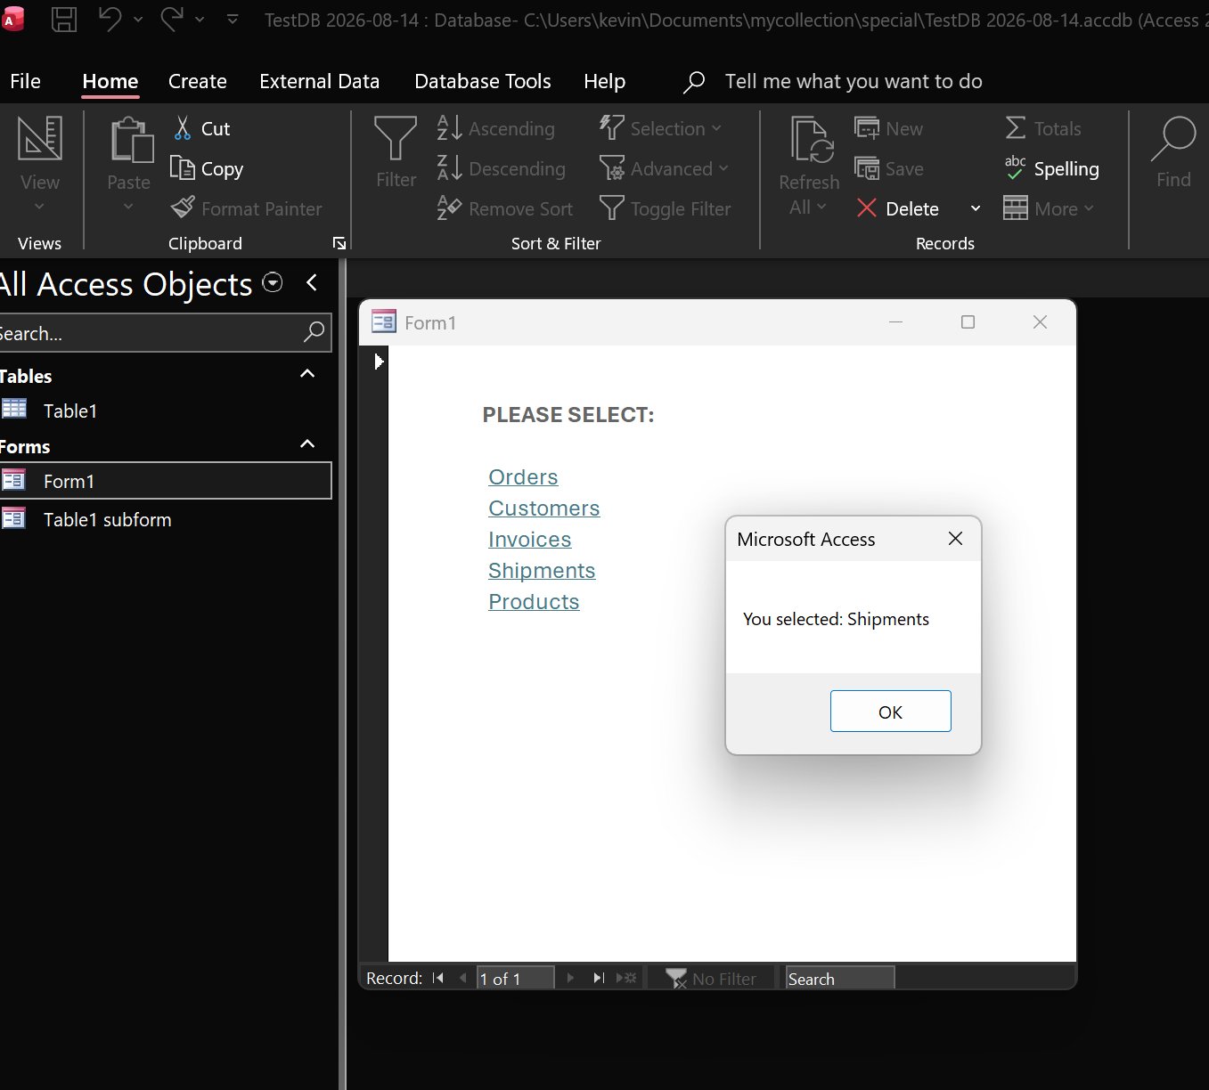
Task: Close the Microsoft Access message box
Action: (955, 539)
